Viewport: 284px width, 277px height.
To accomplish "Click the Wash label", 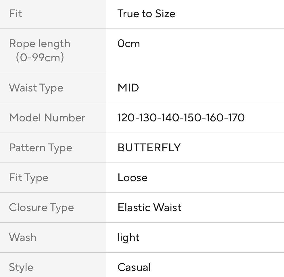I will (x=23, y=237).
